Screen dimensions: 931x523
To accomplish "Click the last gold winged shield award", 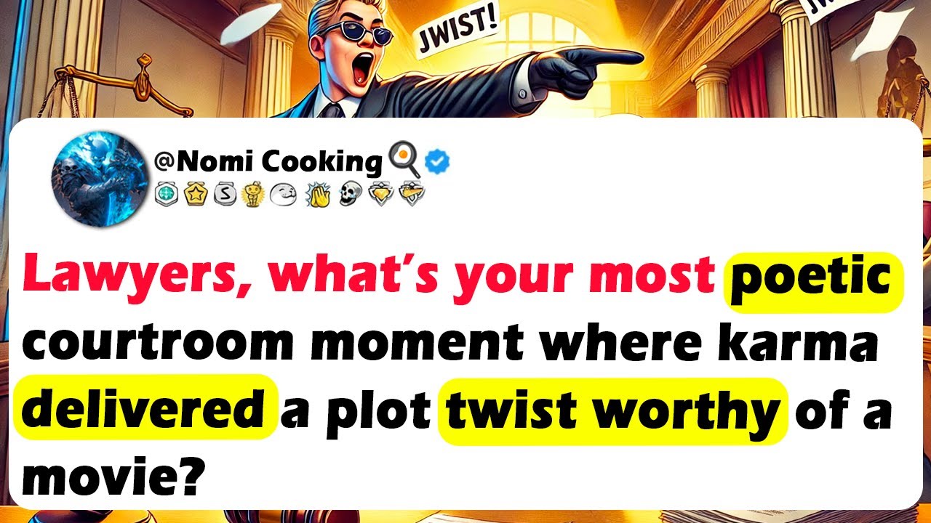I will (x=412, y=195).
